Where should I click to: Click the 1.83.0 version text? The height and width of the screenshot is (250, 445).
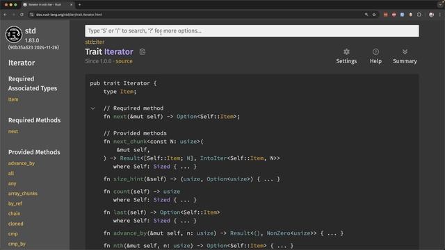point(32,40)
